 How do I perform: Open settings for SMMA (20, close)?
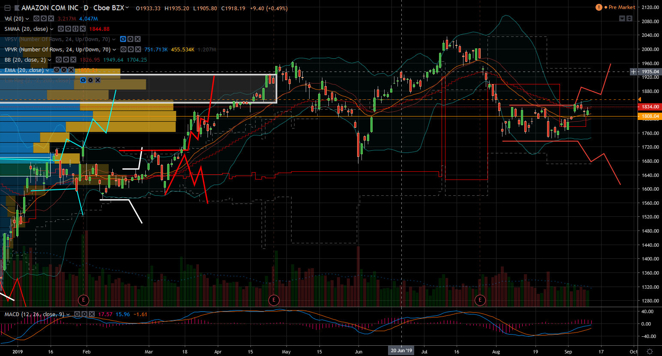pos(68,29)
